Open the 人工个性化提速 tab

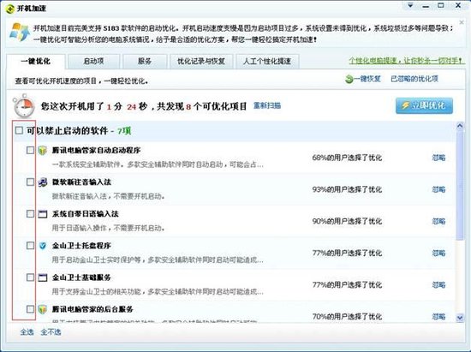[x=267, y=62]
